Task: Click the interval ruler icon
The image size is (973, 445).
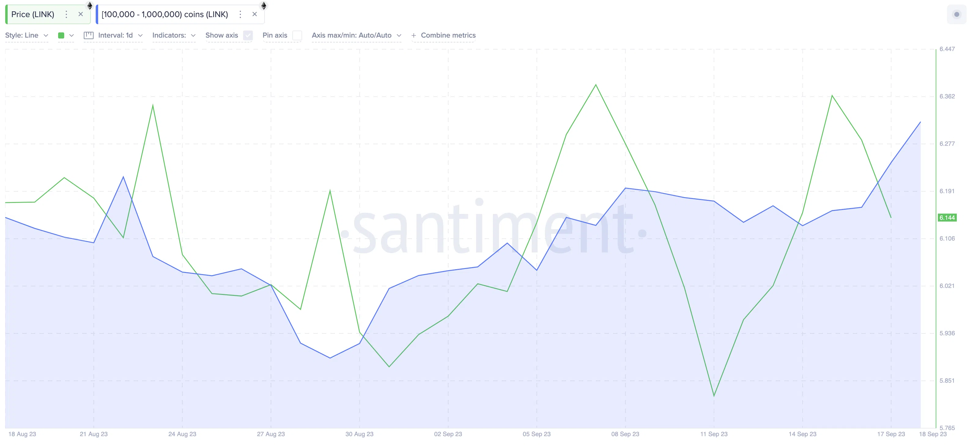Action: (x=88, y=35)
